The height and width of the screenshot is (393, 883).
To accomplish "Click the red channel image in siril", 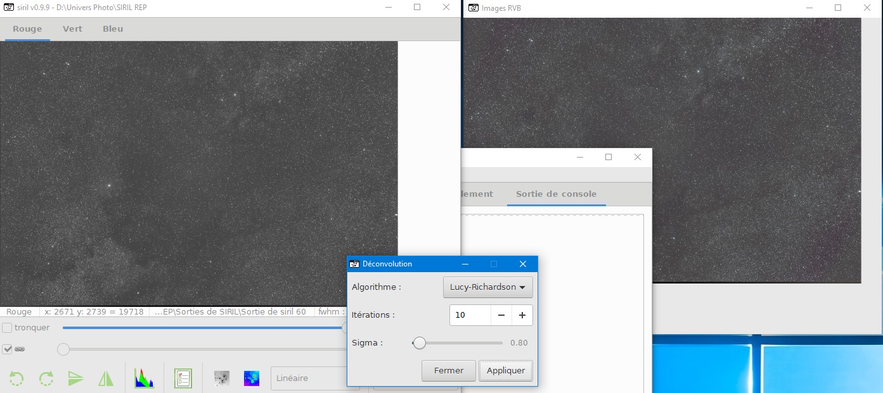I will (x=198, y=173).
